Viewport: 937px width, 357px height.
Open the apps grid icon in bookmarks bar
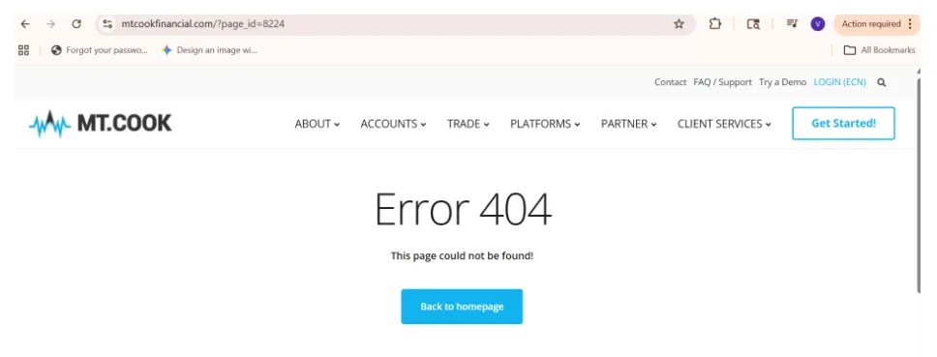coord(24,50)
